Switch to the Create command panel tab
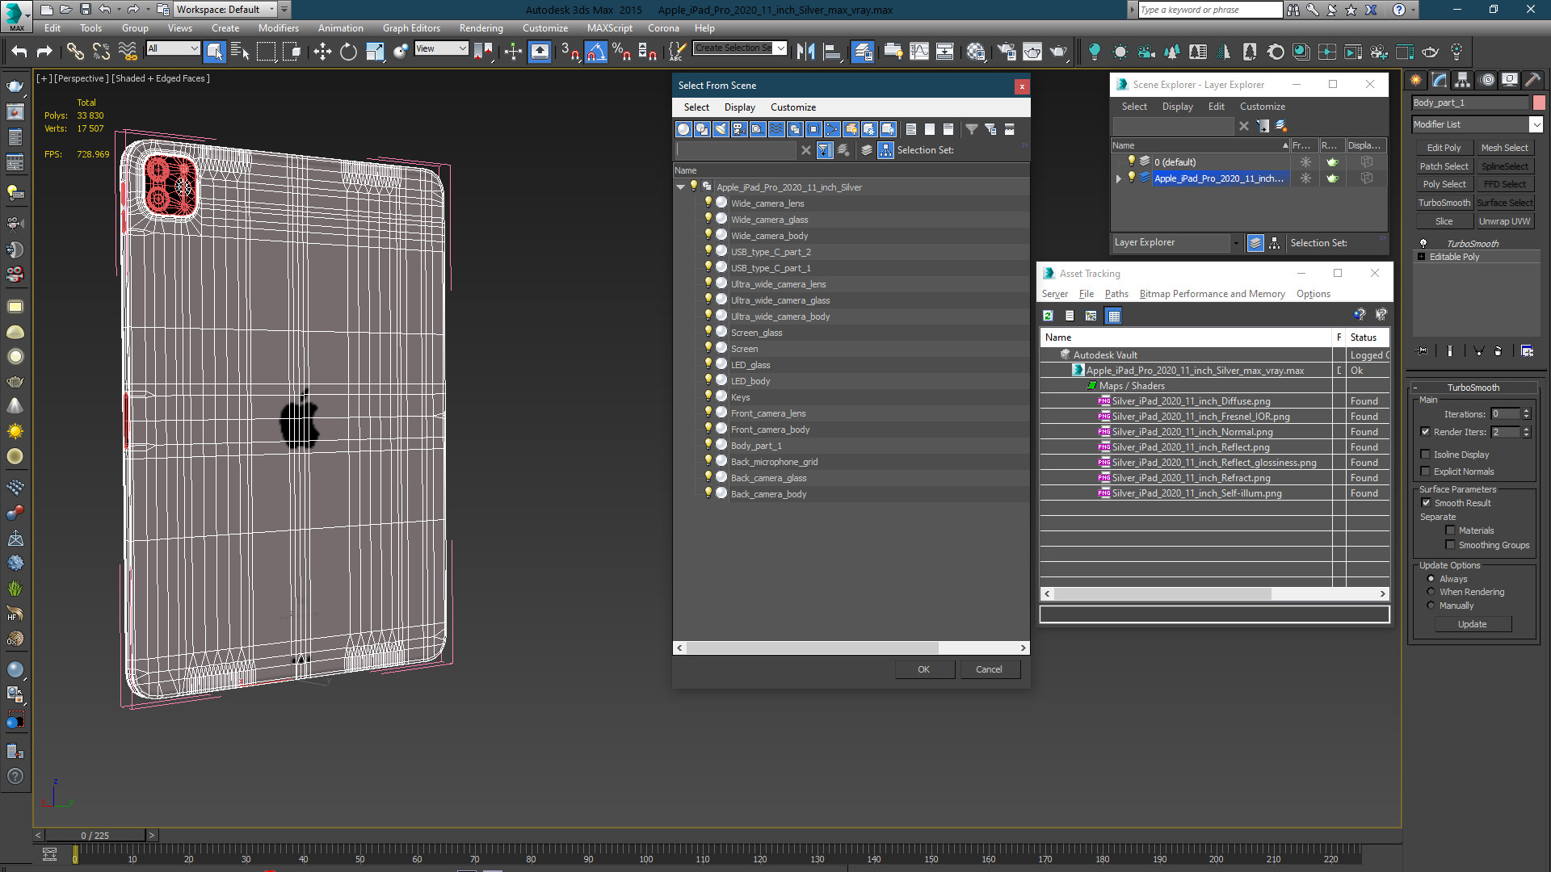Viewport: 1551px width, 872px height. pyautogui.click(x=1415, y=79)
